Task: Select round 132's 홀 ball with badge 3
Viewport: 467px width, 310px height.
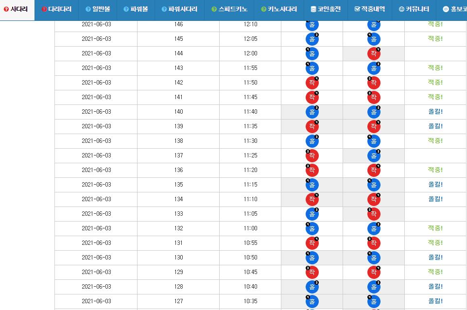Action: [x=374, y=229]
